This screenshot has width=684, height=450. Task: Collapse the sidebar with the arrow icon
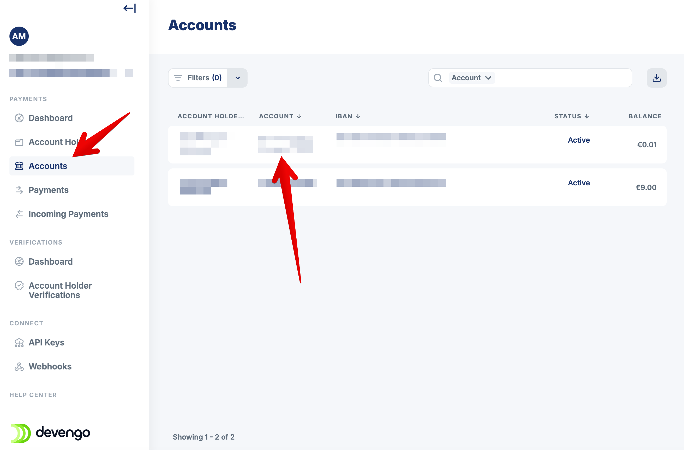[x=129, y=8]
